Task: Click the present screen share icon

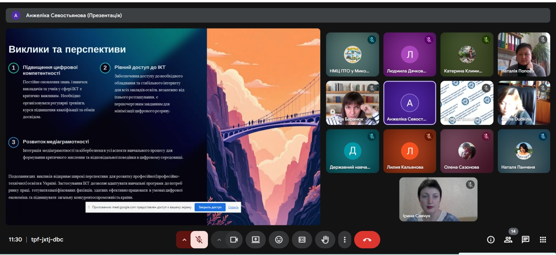Action: [x=256, y=239]
